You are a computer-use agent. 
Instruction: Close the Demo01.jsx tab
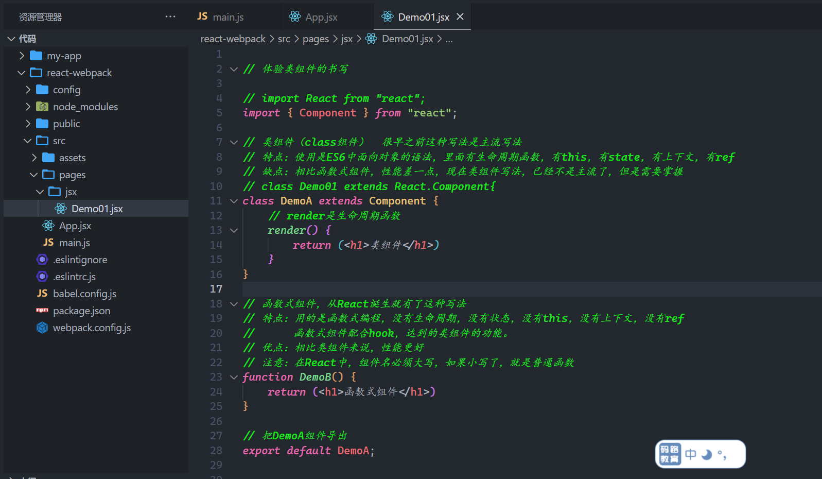tap(460, 16)
